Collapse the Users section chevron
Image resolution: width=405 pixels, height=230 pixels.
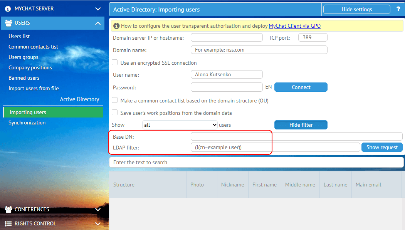[x=97, y=23]
